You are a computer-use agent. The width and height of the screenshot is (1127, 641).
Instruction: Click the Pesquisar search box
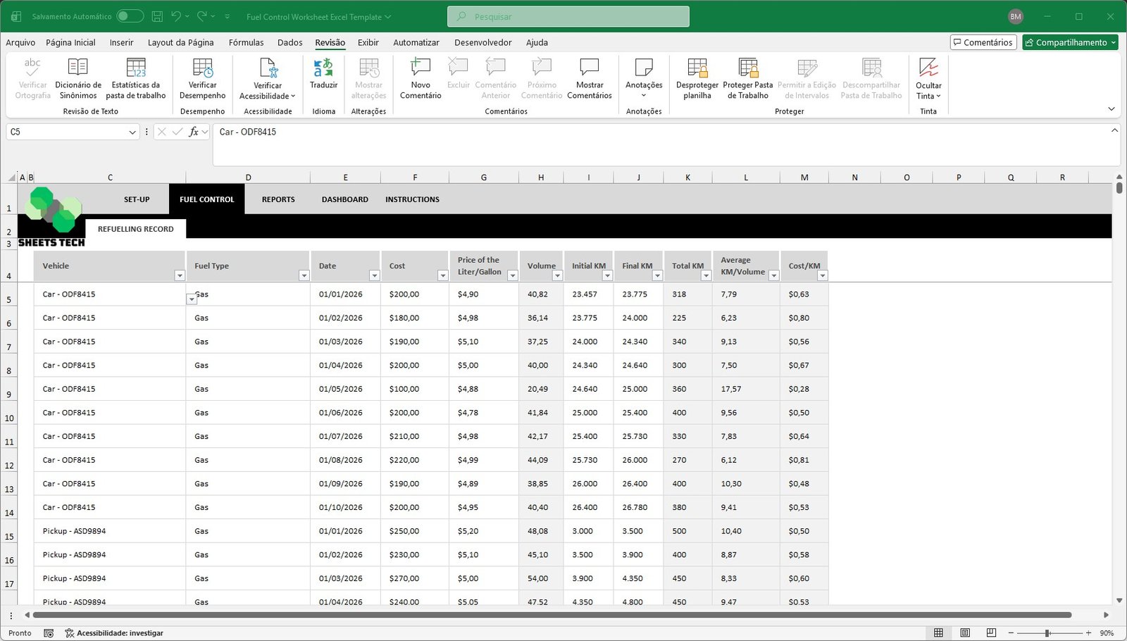pyautogui.click(x=568, y=16)
